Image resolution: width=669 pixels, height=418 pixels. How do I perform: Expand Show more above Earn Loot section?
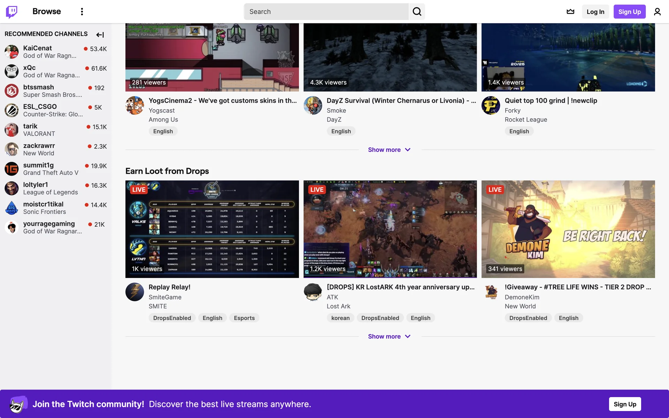coord(389,150)
